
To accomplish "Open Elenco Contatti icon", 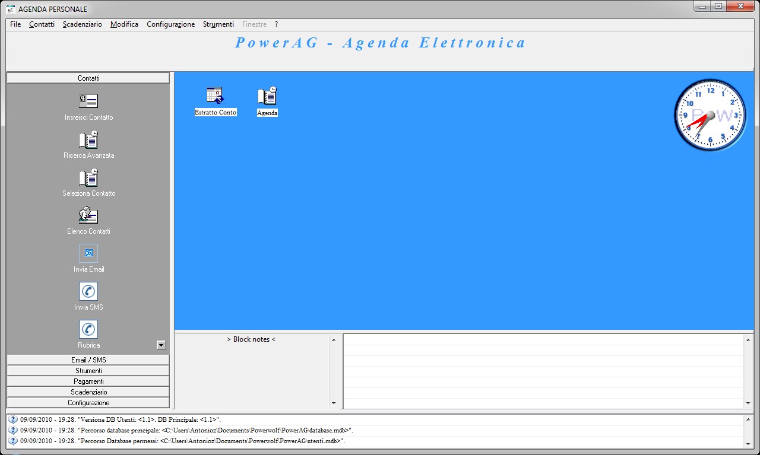I will [88, 215].
